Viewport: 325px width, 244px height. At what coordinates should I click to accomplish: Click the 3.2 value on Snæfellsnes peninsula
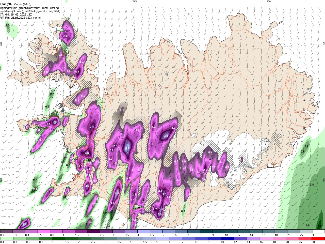click(x=49, y=124)
